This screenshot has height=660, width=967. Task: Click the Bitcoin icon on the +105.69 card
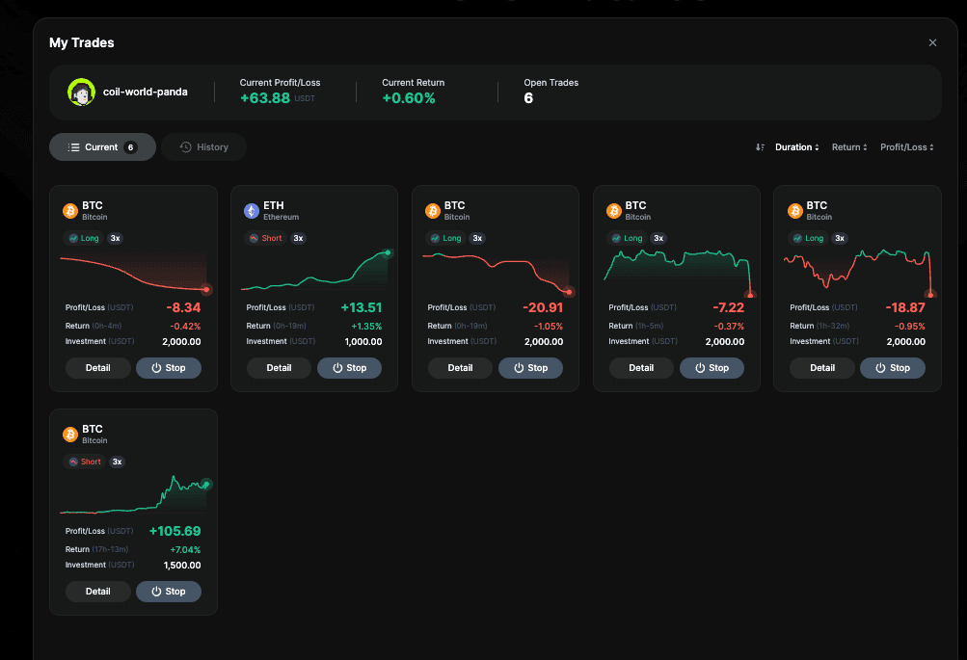click(x=70, y=435)
